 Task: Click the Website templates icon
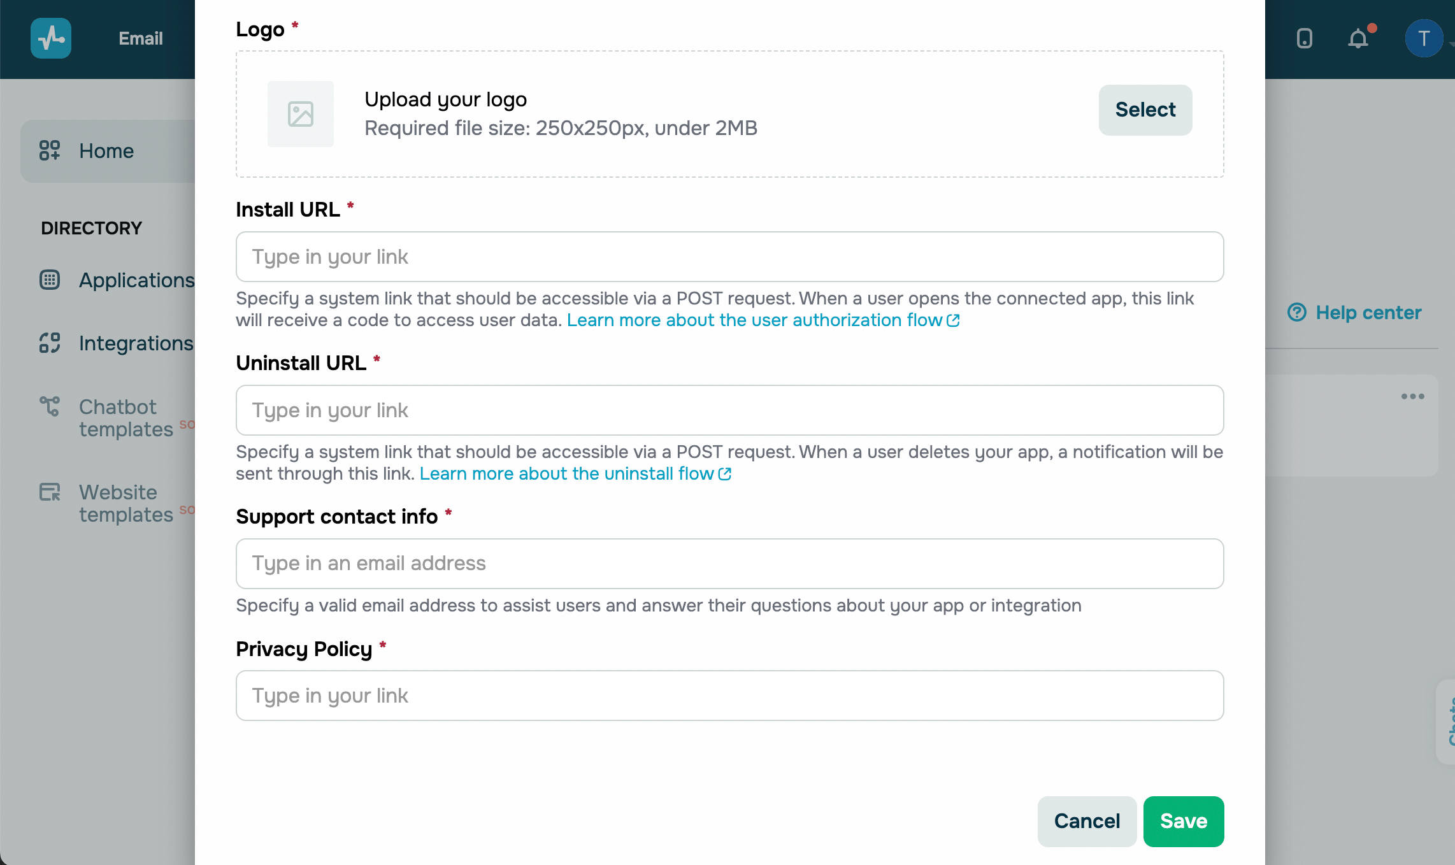(50, 492)
